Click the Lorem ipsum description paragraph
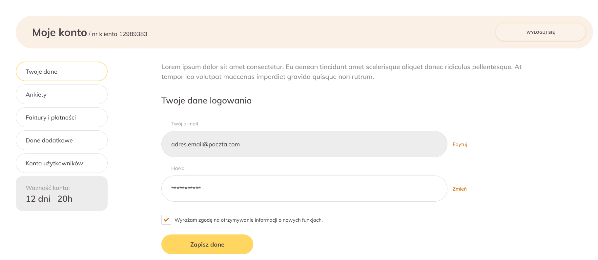Image resolution: width=598 pixels, height=260 pixels. [x=341, y=72]
